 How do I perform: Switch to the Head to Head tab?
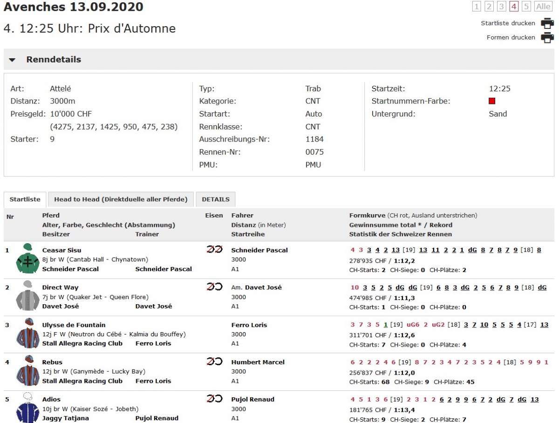point(121,199)
